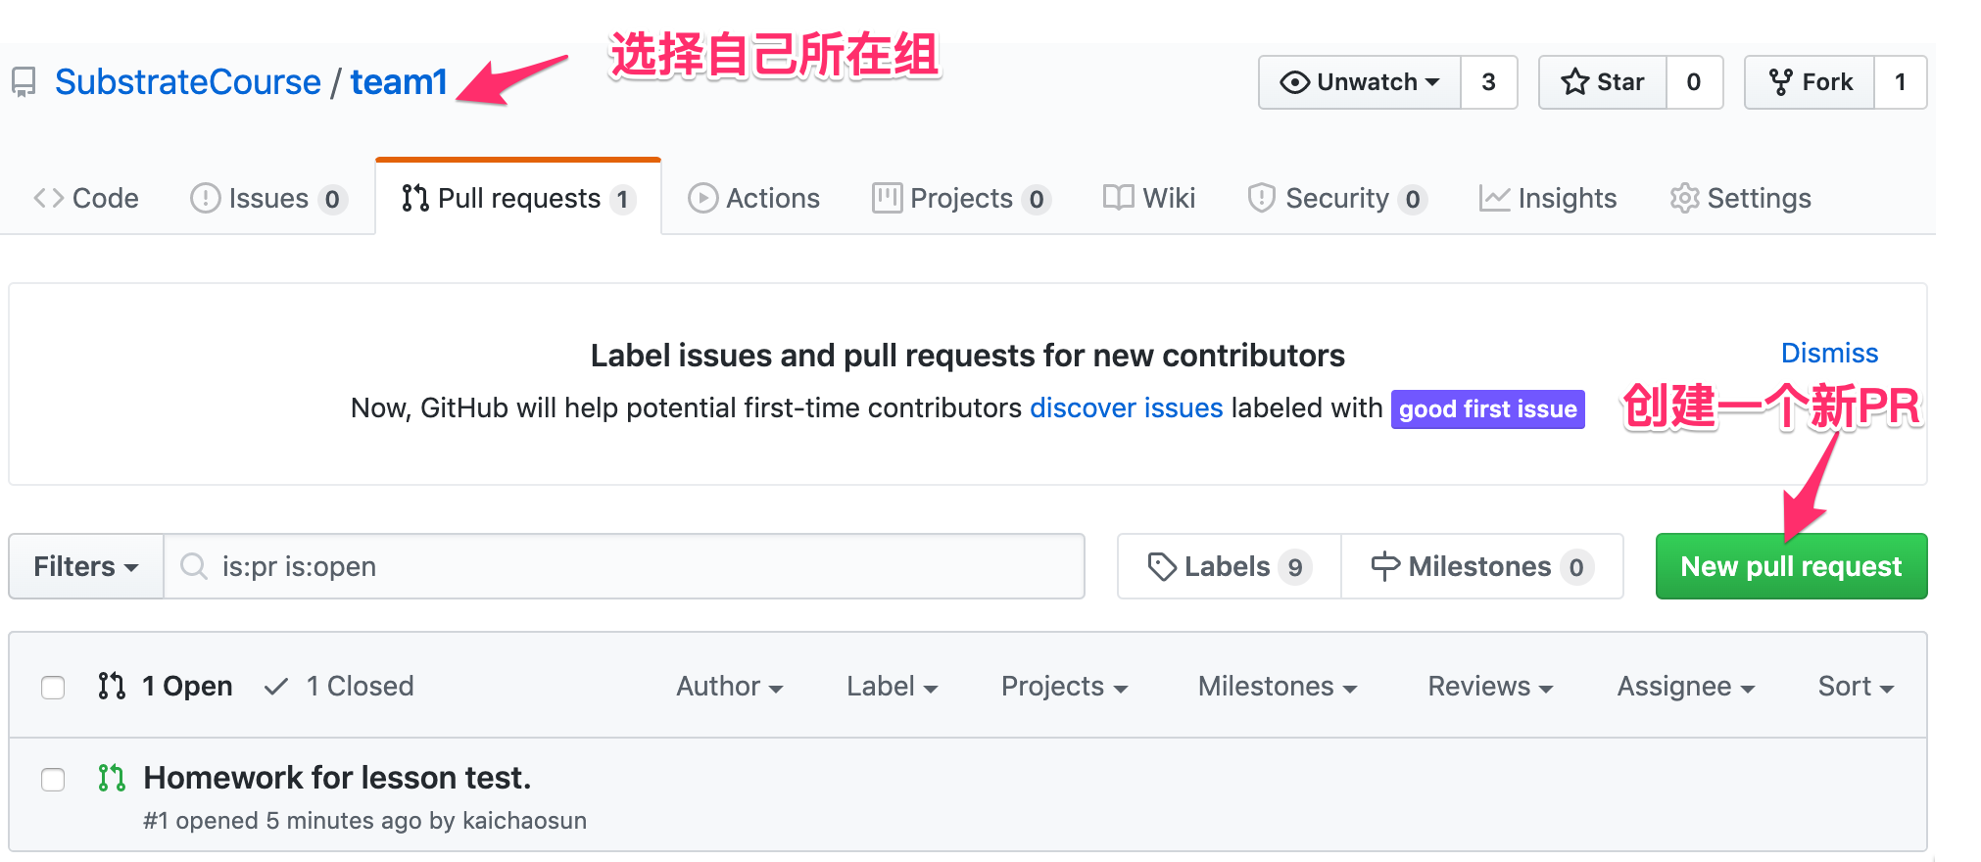The width and height of the screenshot is (1981, 862).
Task: Expand the Filters dropdown
Action: (x=86, y=566)
